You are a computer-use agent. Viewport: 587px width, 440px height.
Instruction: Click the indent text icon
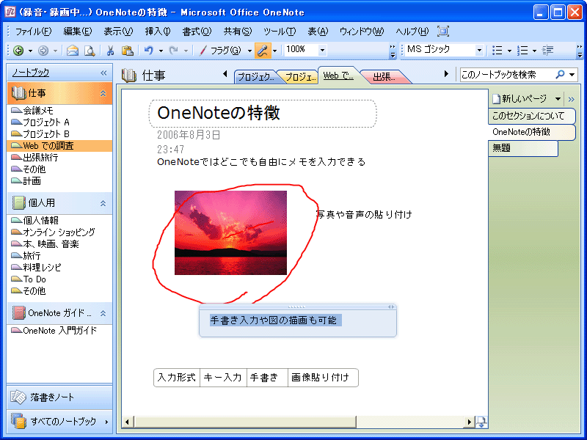547,50
